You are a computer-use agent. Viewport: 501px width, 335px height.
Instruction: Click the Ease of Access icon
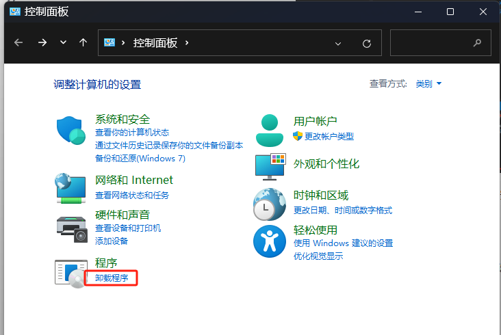pos(270,241)
